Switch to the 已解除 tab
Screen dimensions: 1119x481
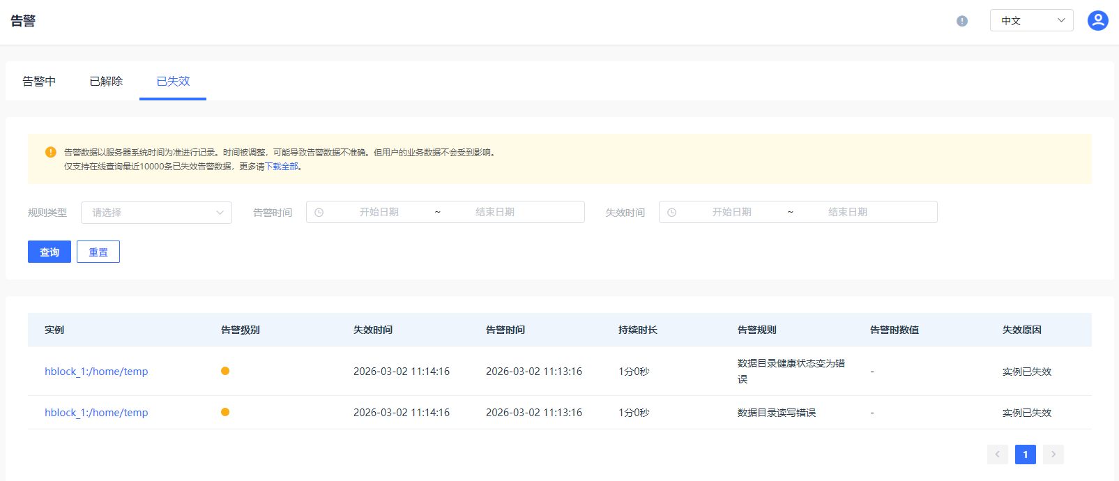106,82
